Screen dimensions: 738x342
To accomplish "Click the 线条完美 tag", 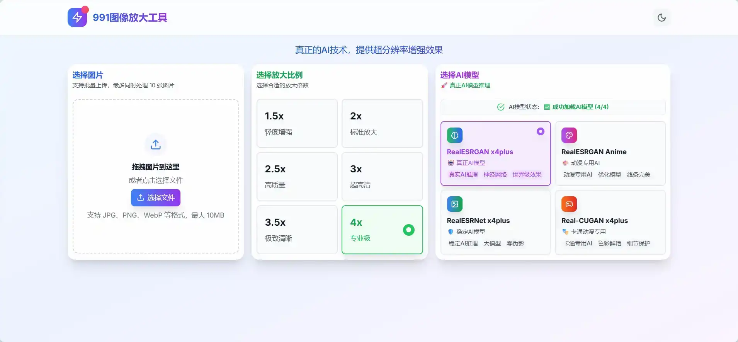I will point(639,175).
